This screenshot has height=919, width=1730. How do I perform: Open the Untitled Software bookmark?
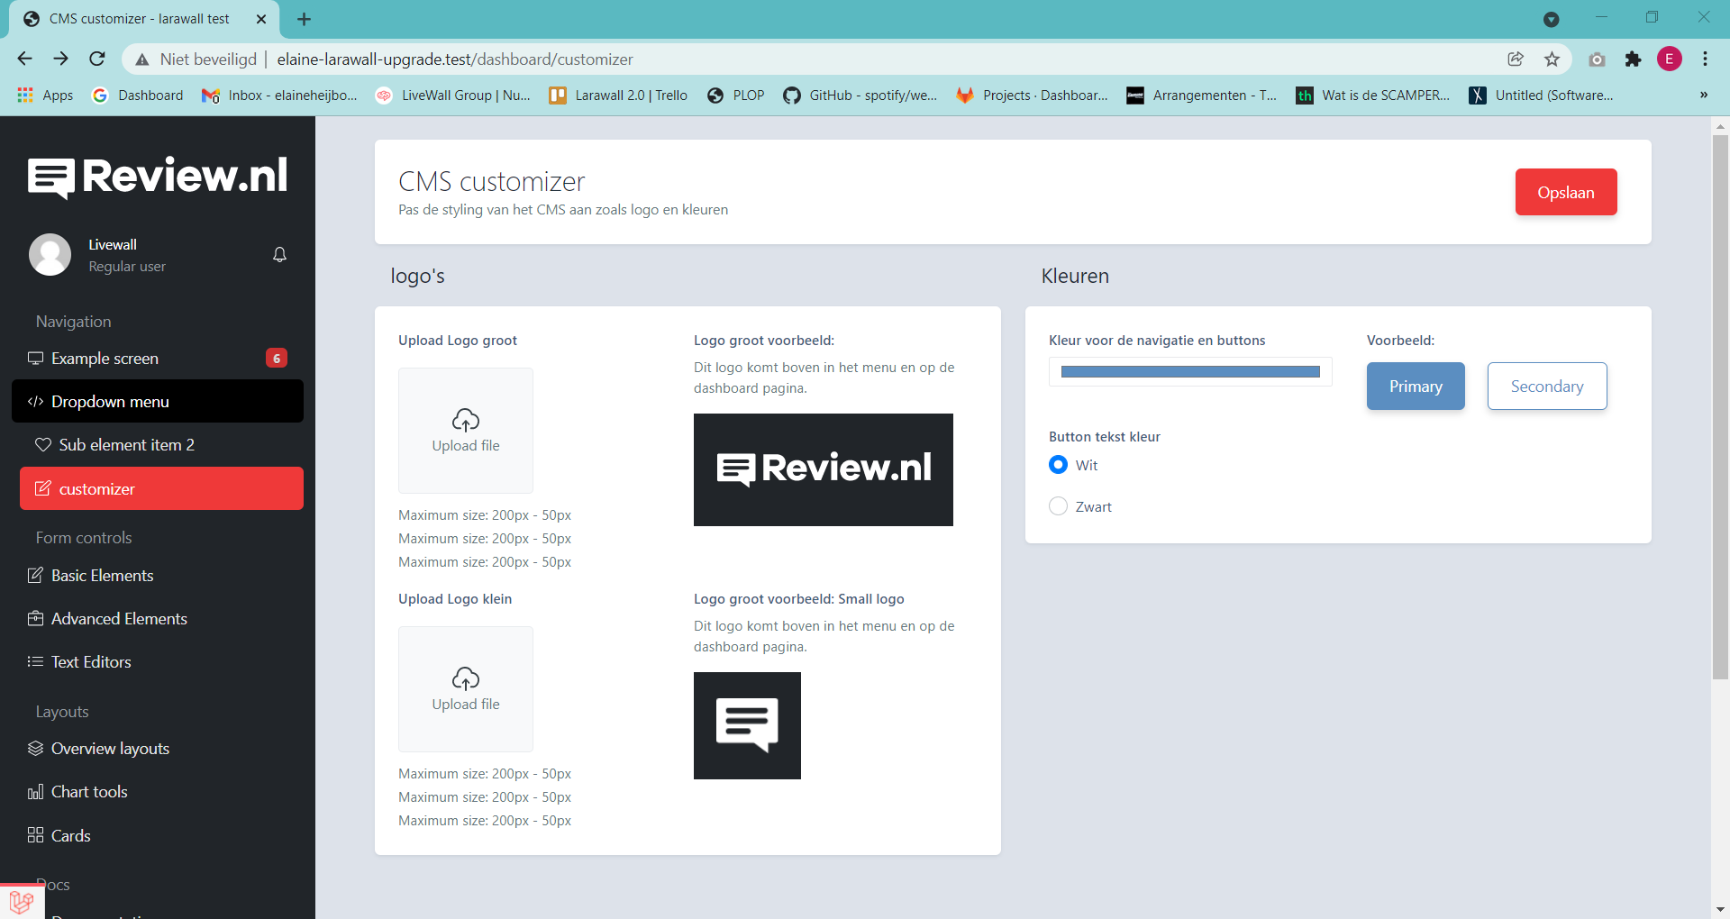click(1542, 95)
